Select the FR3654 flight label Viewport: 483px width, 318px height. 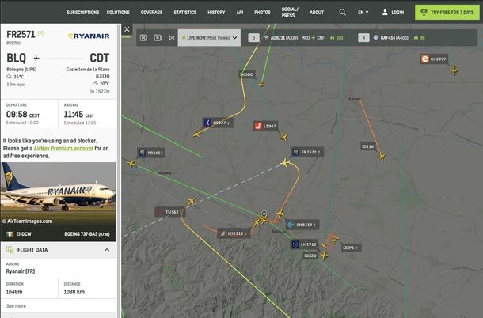pyautogui.click(x=151, y=153)
